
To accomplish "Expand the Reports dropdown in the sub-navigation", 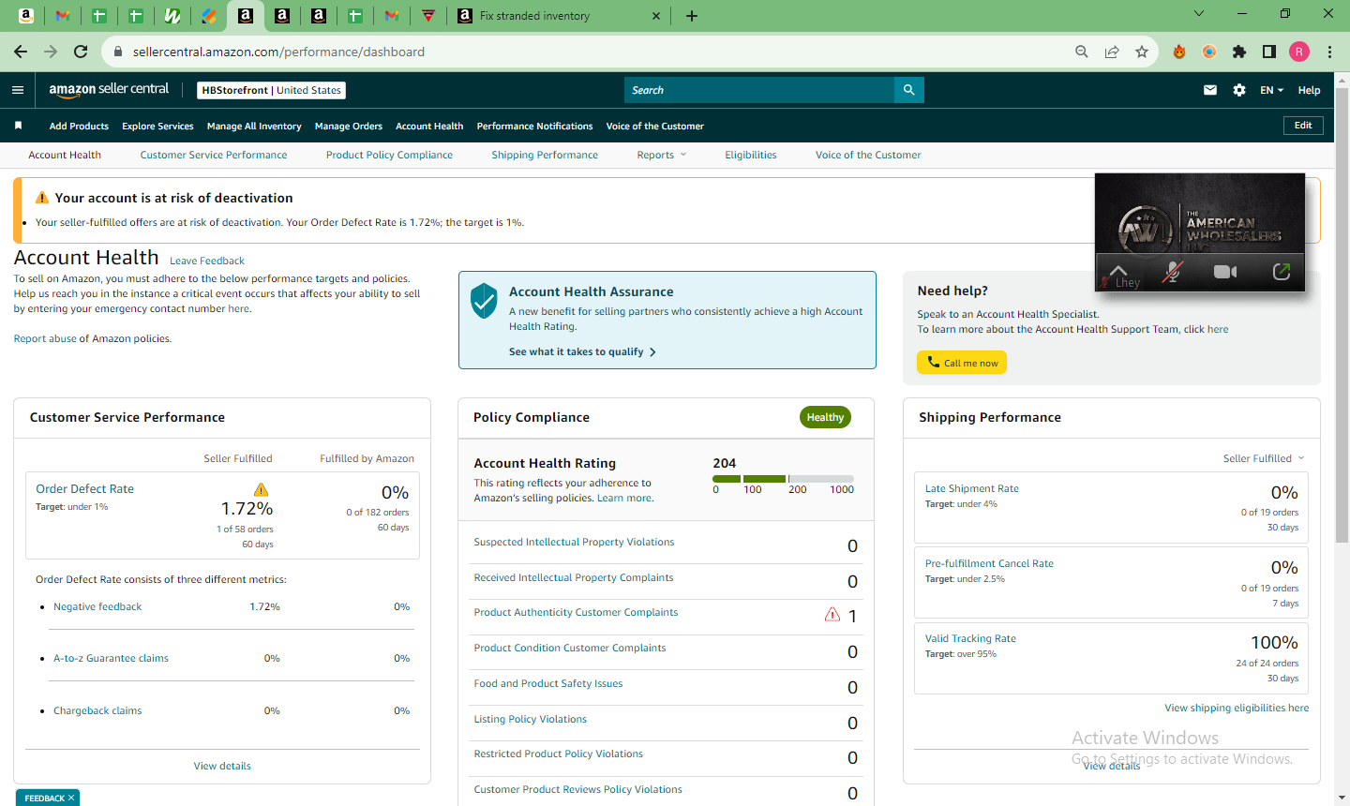I will coord(662,155).
